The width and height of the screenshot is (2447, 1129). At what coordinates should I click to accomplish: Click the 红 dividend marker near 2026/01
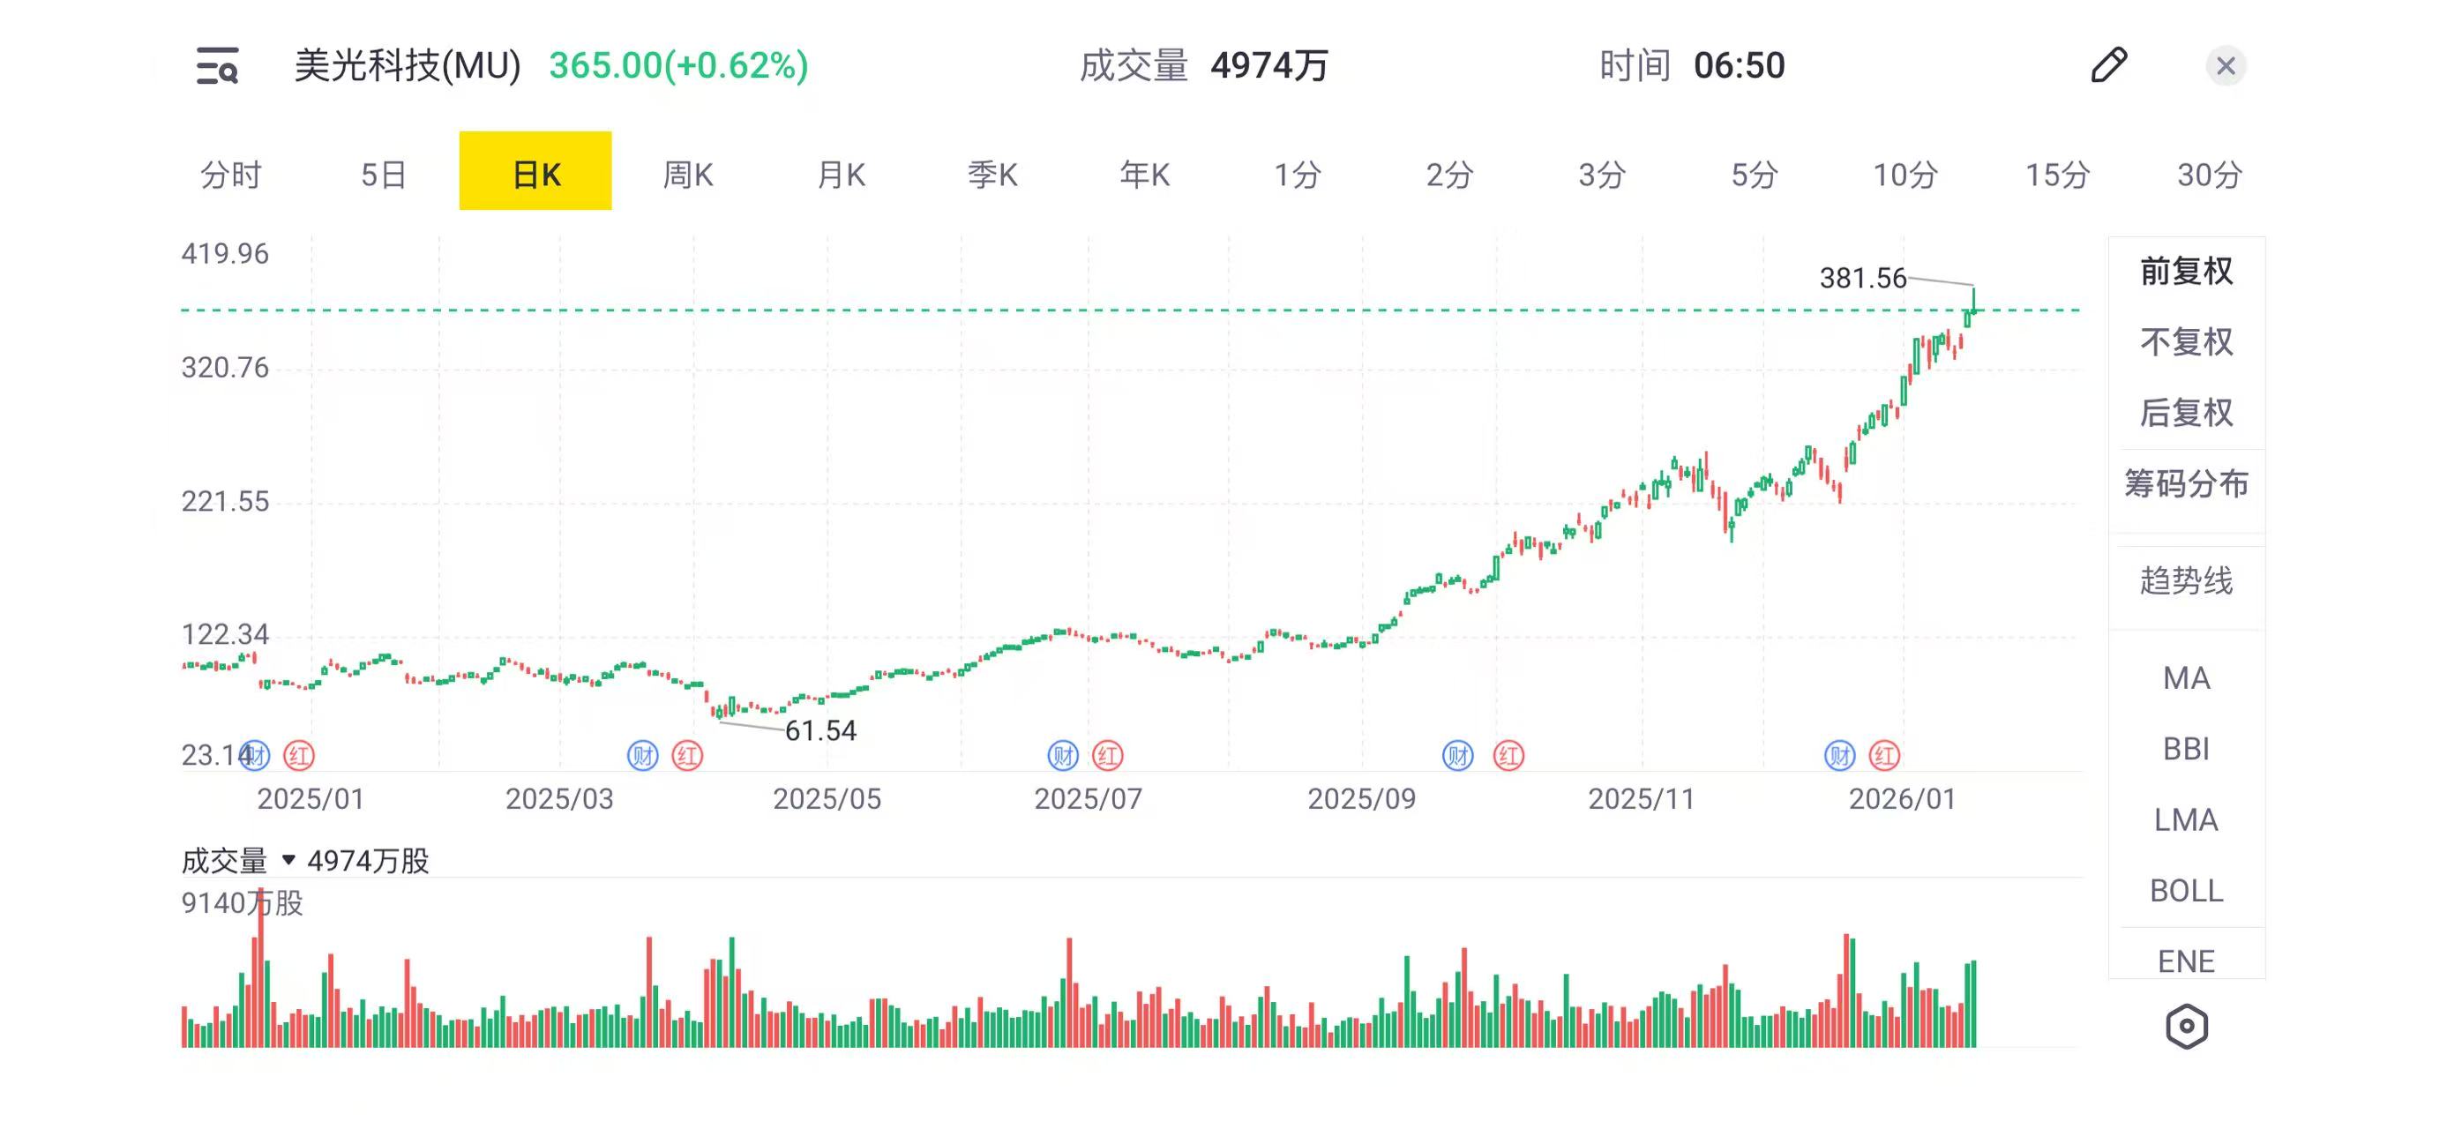[x=1884, y=756]
